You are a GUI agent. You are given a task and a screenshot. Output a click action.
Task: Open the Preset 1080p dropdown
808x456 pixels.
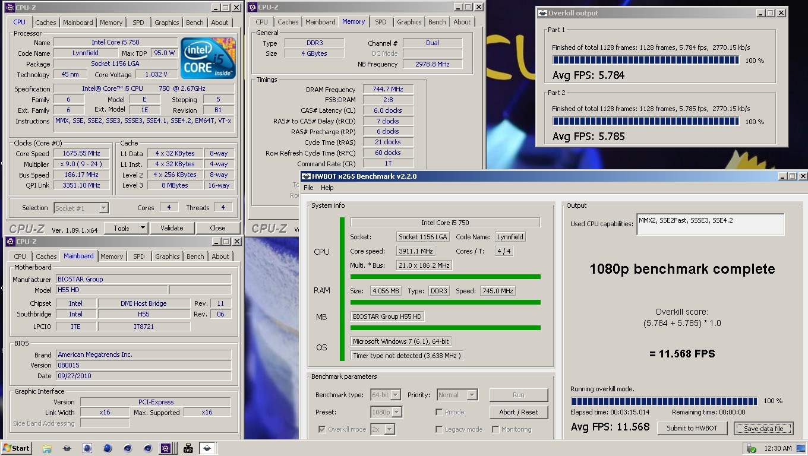click(x=386, y=412)
